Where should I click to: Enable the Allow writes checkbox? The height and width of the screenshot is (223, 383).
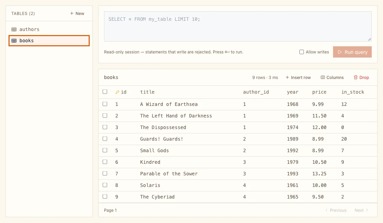[302, 52]
